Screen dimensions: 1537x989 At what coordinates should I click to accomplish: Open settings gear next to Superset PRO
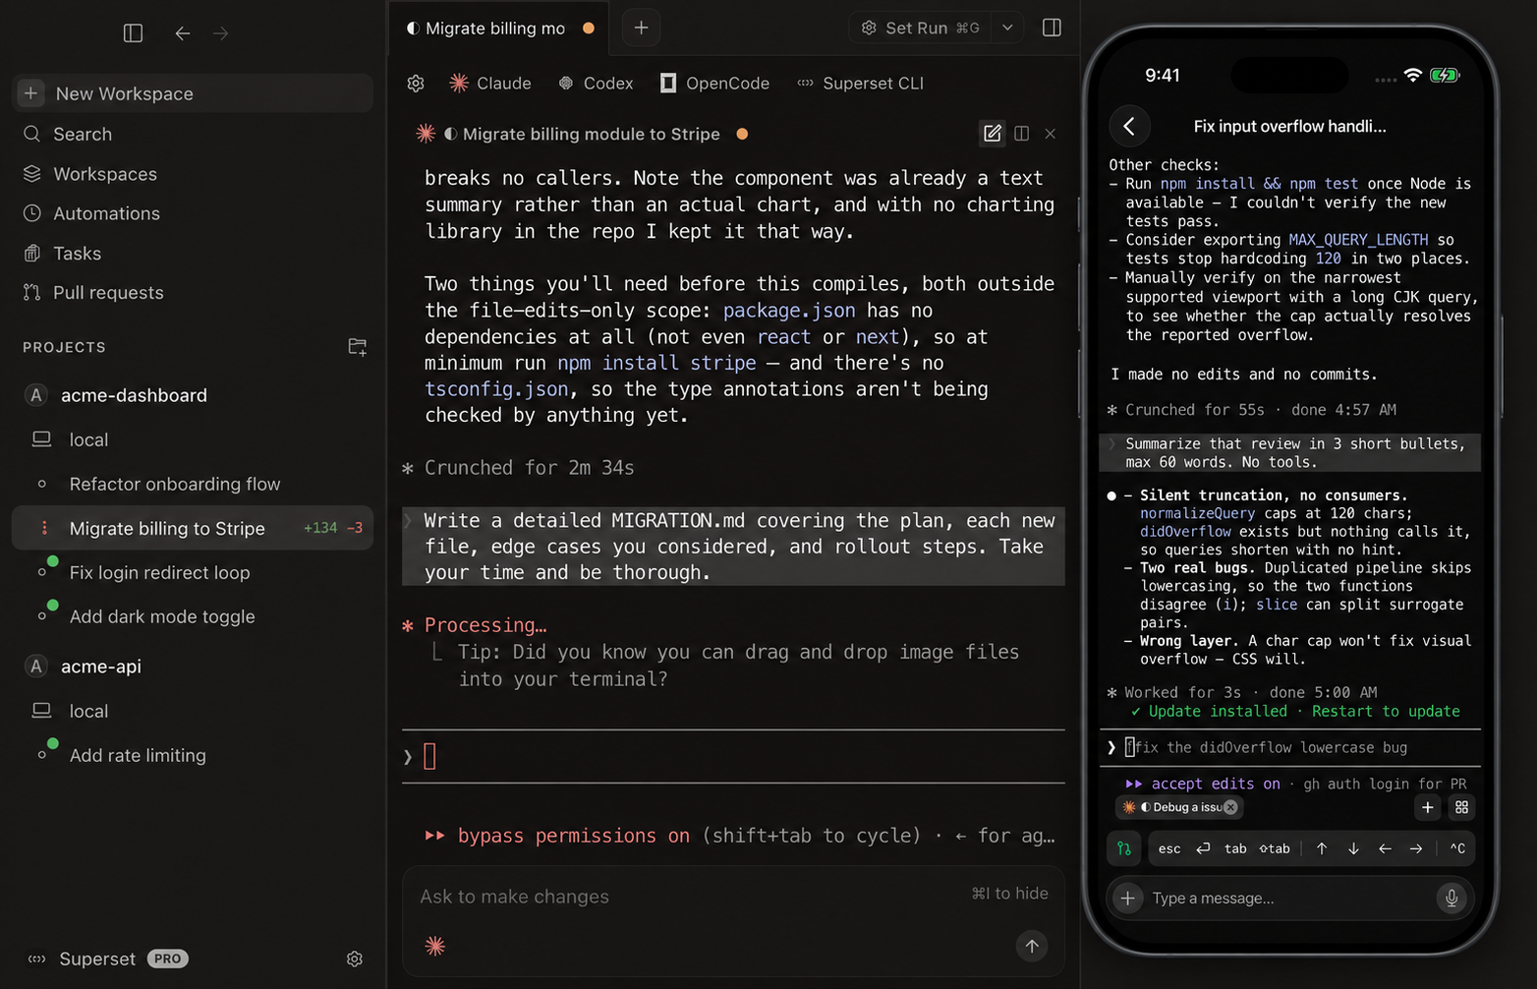click(x=355, y=959)
